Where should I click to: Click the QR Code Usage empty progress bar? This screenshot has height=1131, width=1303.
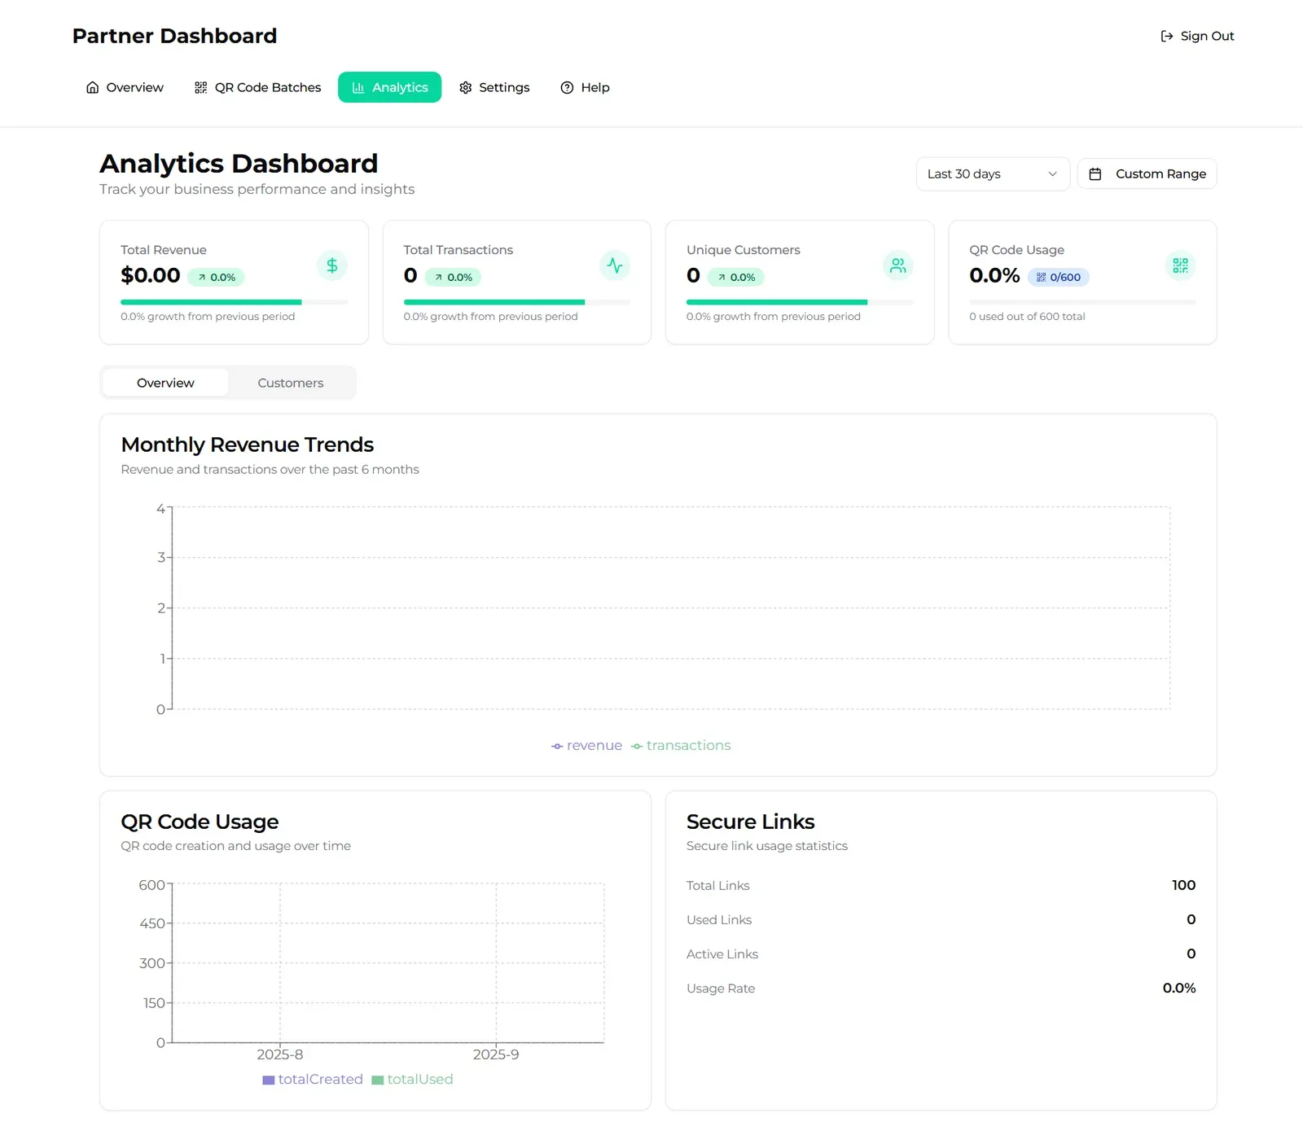click(1082, 302)
